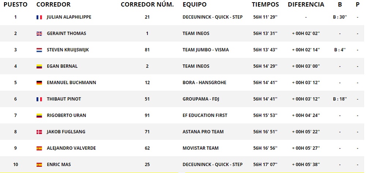Click the TIEMPOS column header
The height and width of the screenshot is (173, 366).
click(265, 5)
